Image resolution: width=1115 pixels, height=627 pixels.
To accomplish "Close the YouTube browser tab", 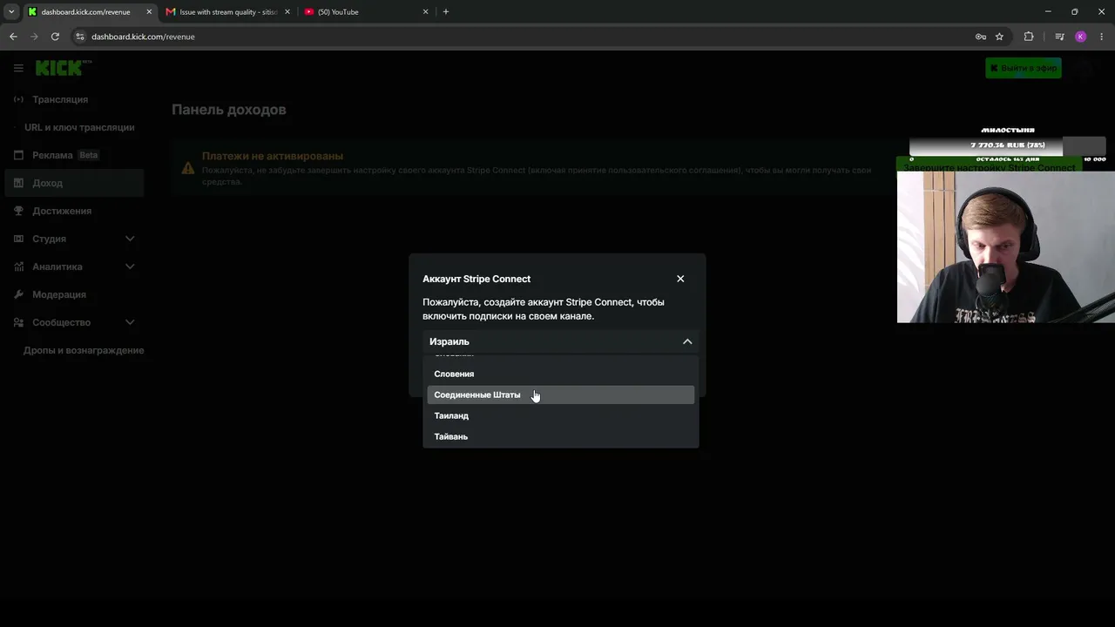I will [x=426, y=12].
